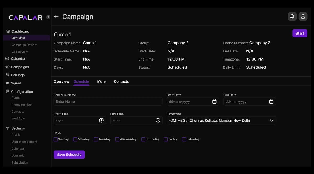Open the user profile icon
Viewport: 314px width, 174px height.
click(303, 17)
